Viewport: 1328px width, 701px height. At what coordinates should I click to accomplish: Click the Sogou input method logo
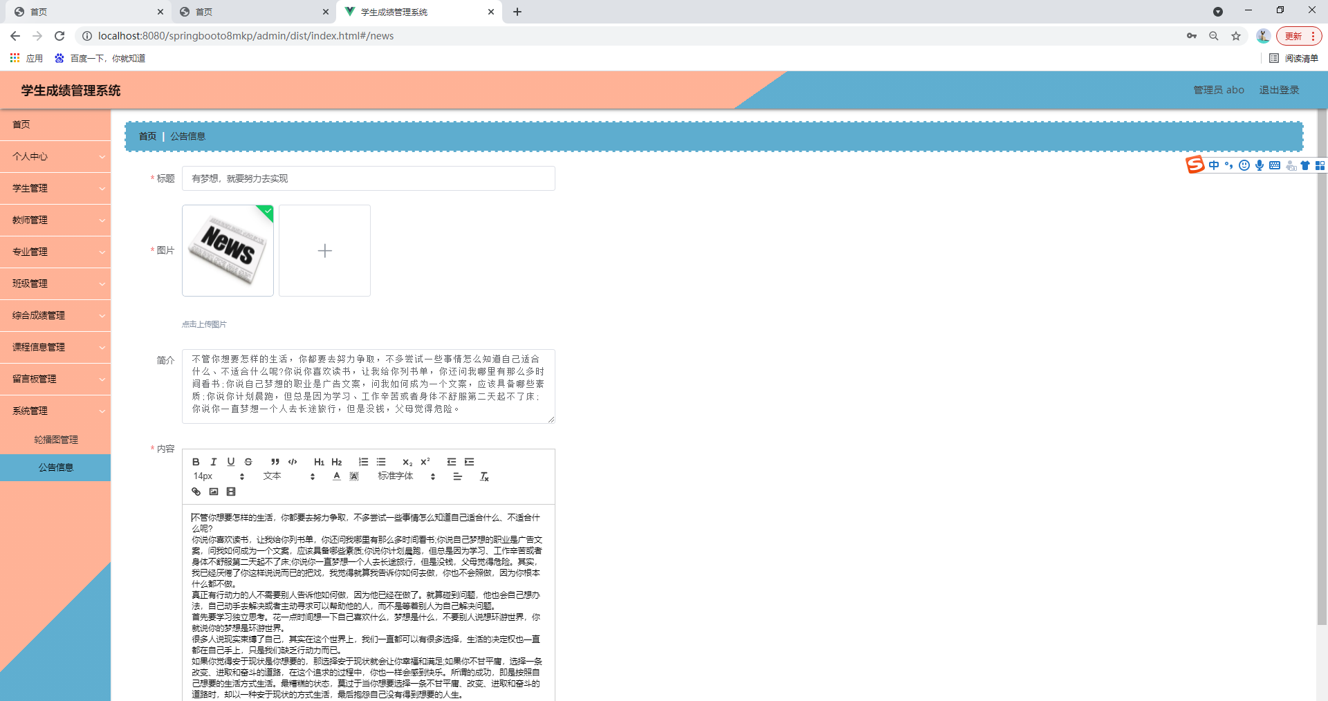(1195, 165)
